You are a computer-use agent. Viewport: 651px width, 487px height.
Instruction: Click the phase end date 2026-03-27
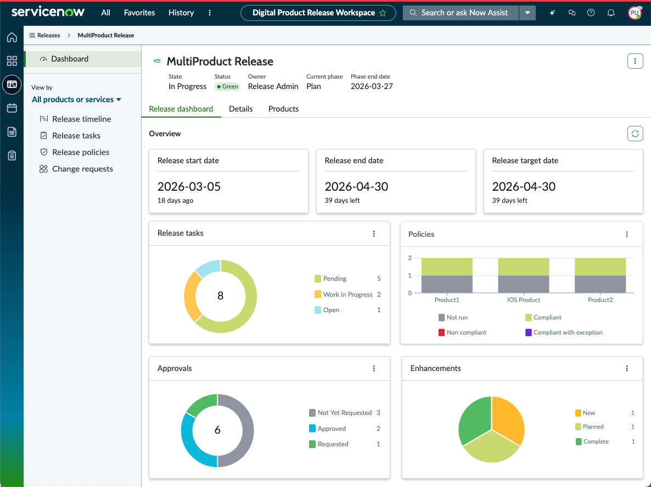[372, 86]
